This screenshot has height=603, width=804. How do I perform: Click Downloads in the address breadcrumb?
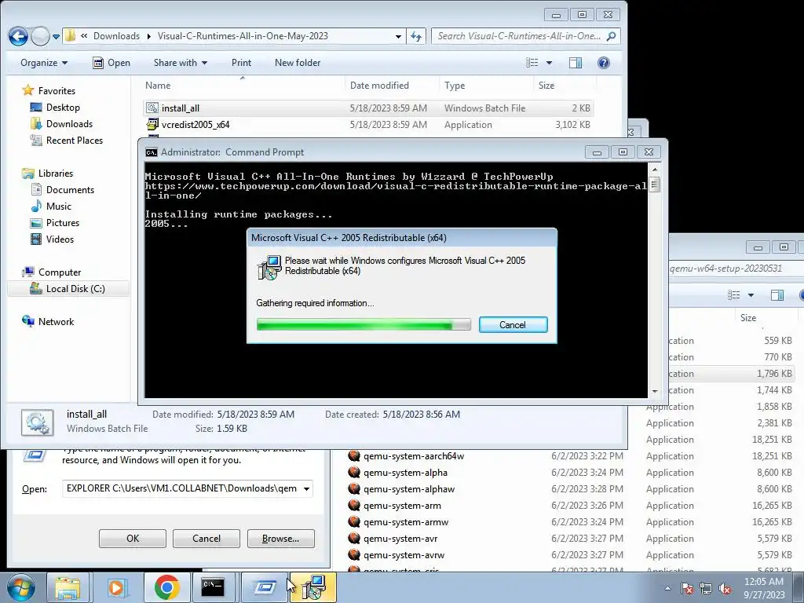click(x=116, y=36)
